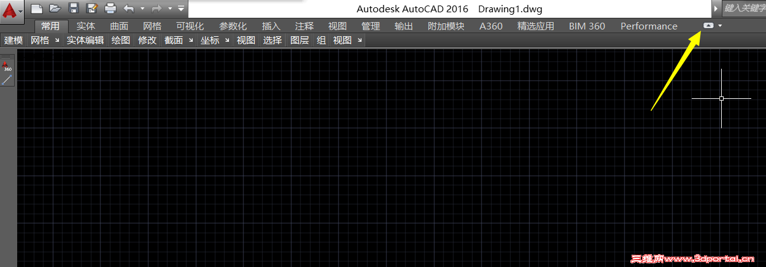Switch to the 常用 ribbon tab
The image size is (766, 267).
pos(51,26)
